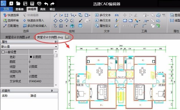Undo the last action
This screenshot has width=180, height=110.
click(46, 4)
